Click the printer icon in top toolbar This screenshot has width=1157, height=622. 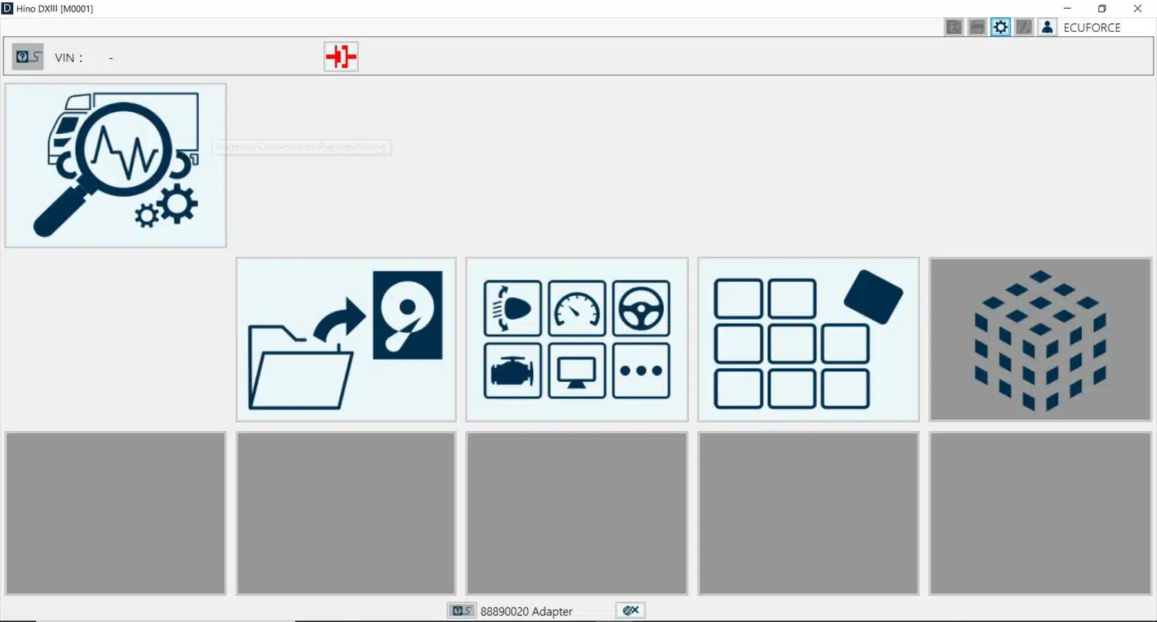pos(977,27)
